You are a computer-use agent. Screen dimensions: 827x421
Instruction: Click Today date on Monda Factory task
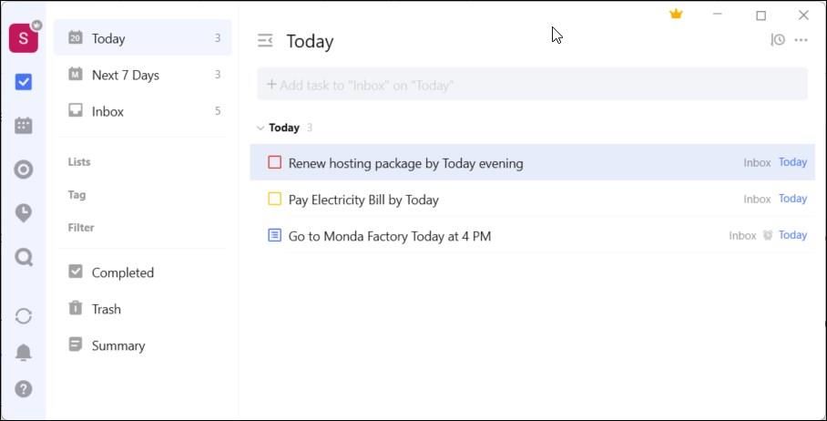point(792,235)
